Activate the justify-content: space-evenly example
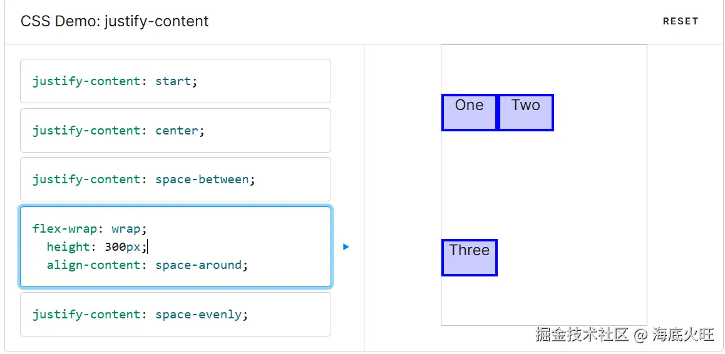The height and width of the screenshot is (354, 725). pos(175,315)
